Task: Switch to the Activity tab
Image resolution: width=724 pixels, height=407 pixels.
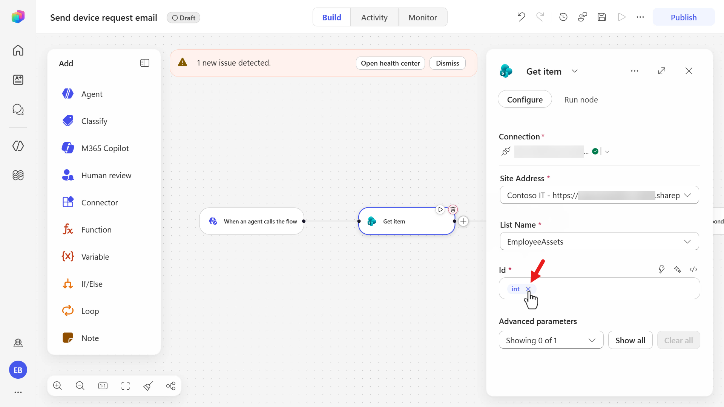Action: pyautogui.click(x=374, y=17)
